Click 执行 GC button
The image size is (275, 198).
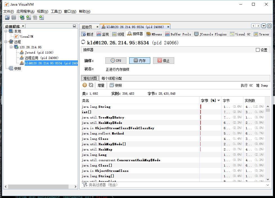point(247,85)
